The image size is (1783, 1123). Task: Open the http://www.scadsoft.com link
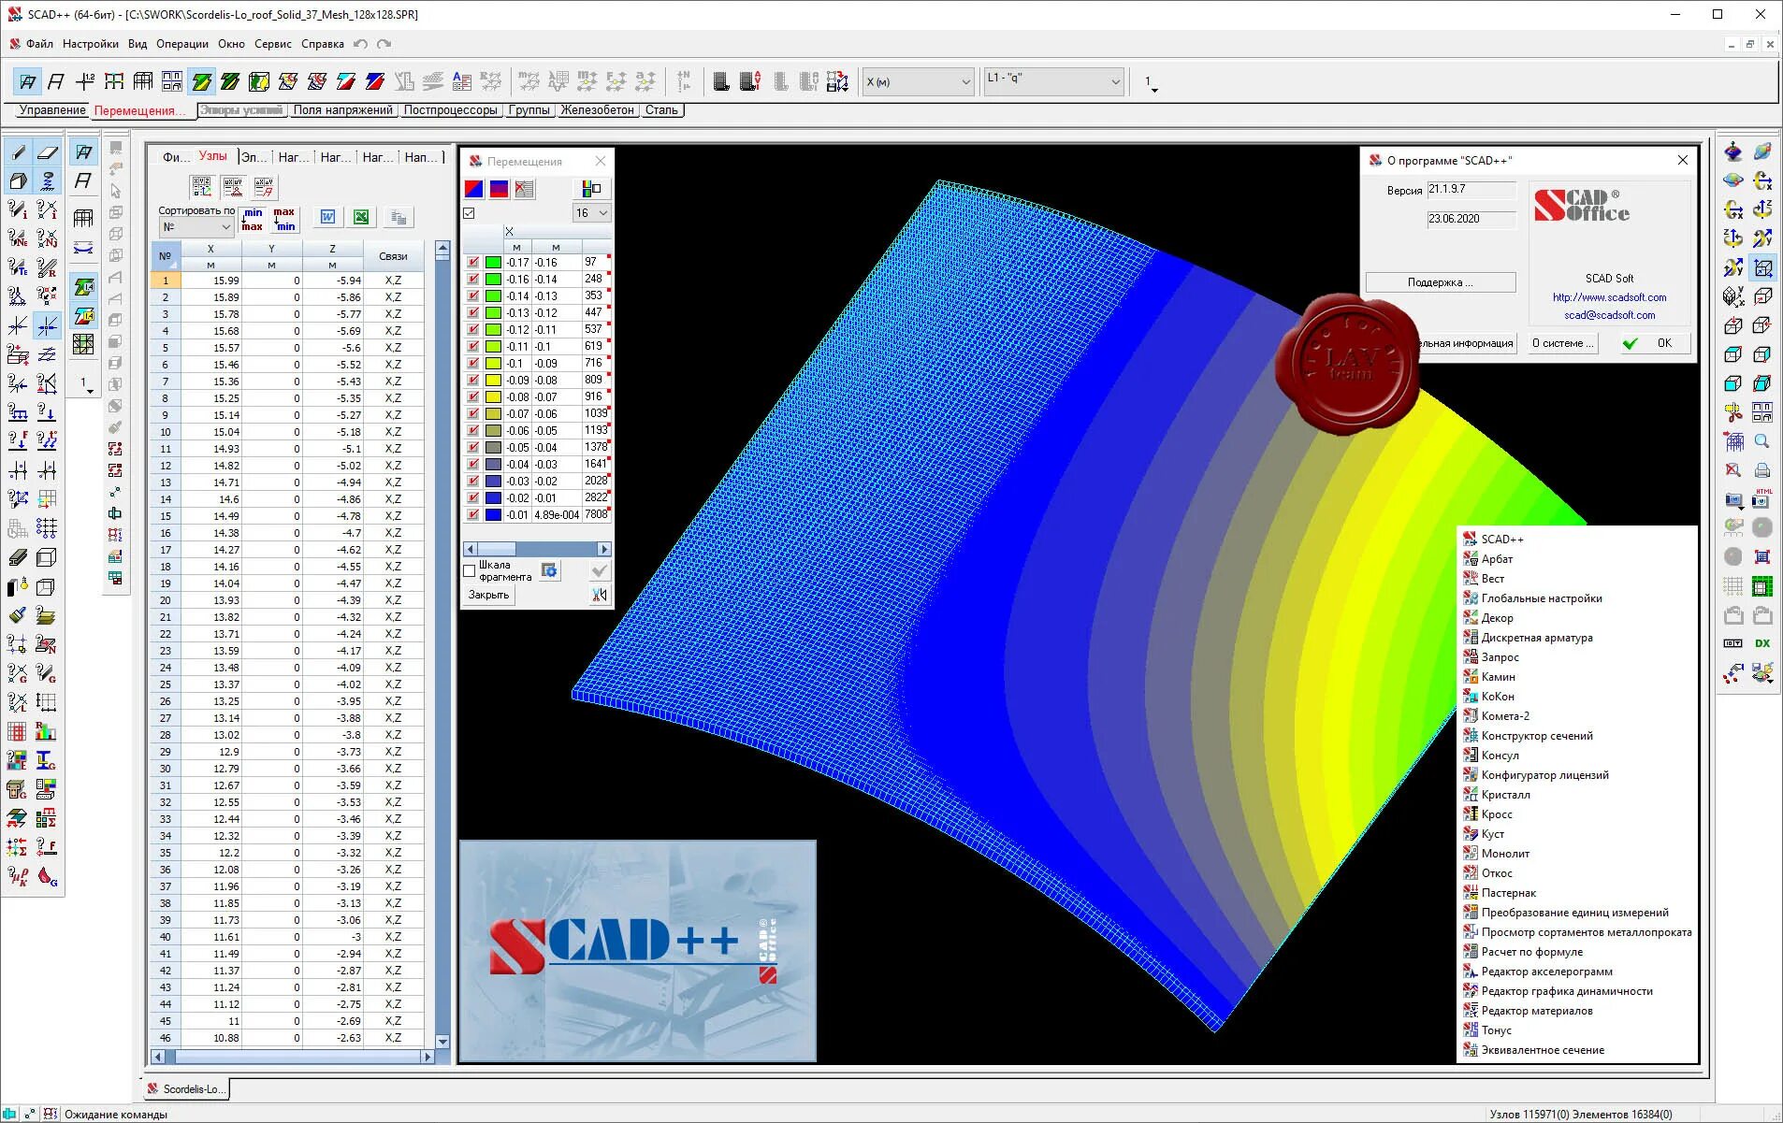tap(1609, 297)
